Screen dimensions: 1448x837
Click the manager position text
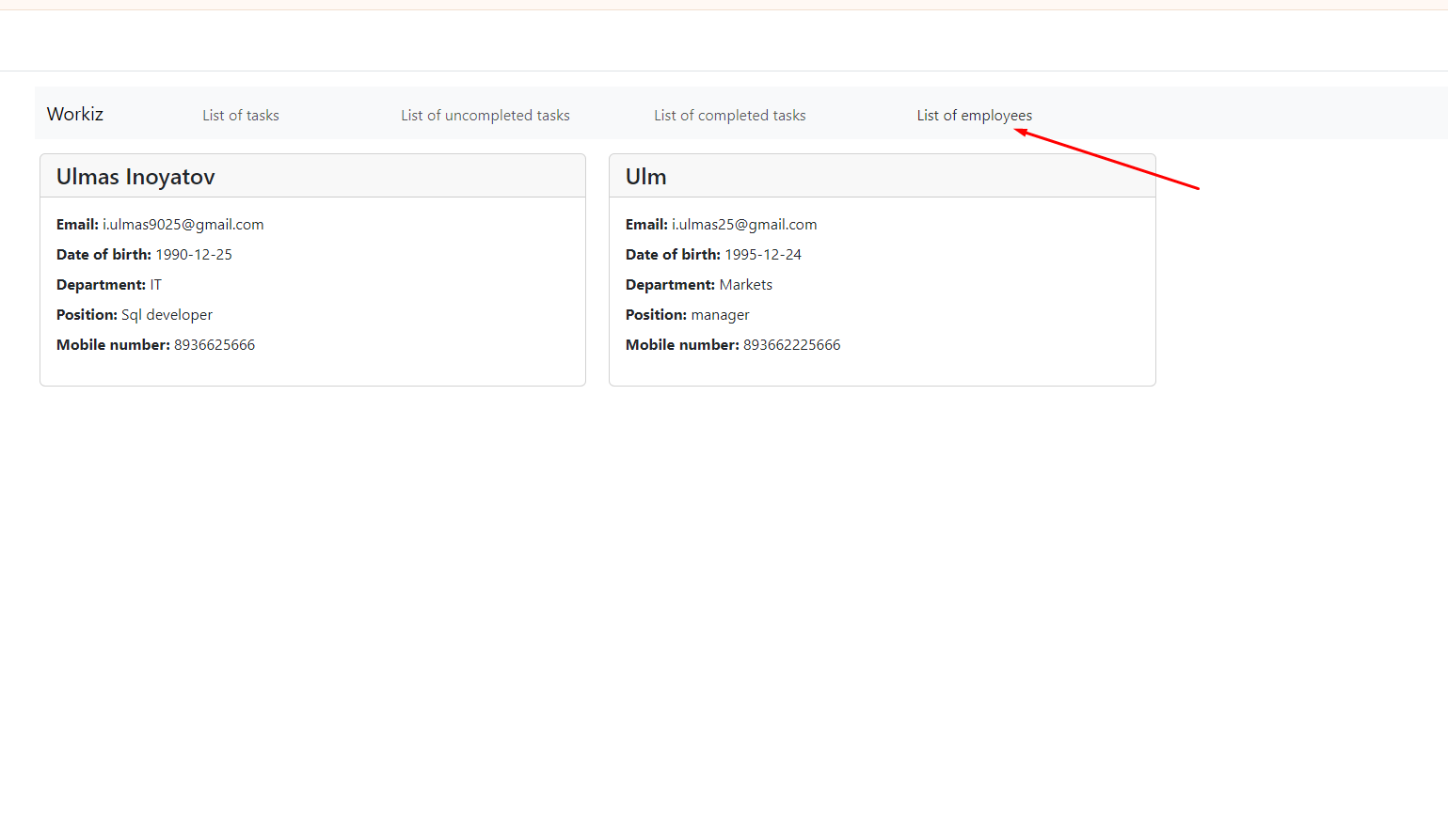721,315
